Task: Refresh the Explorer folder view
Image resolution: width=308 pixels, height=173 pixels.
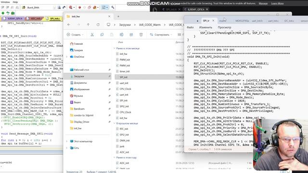Action: (98, 25)
